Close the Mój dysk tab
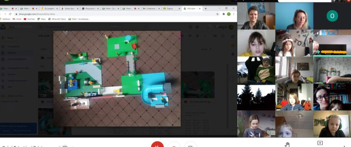 pyautogui.click(x=199, y=9)
